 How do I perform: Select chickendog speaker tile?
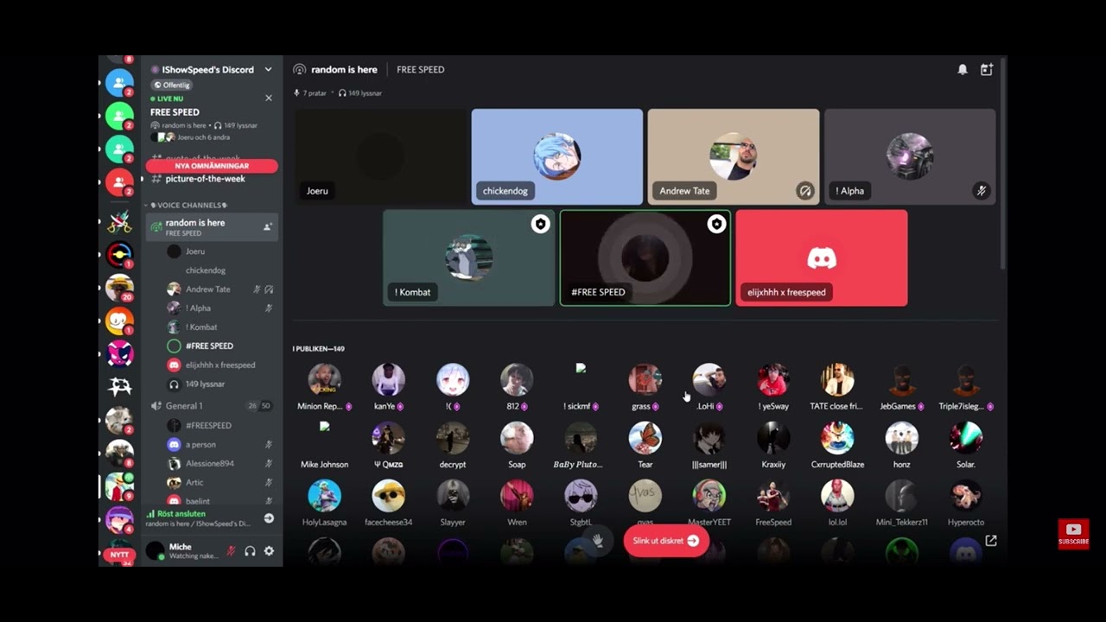(x=557, y=156)
